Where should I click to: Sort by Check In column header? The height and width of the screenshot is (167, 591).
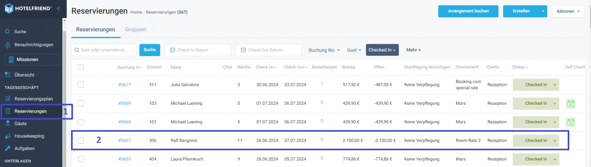coord(265,67)
